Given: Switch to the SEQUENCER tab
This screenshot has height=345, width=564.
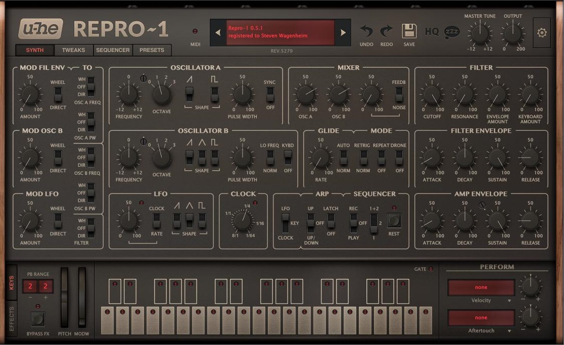Looking at the screenshot, I should [113, 51].
